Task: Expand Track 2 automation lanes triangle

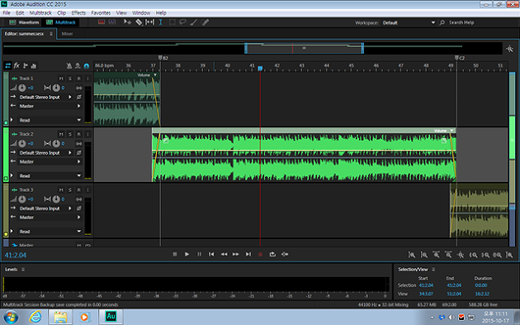Action: [x=12, y=175]
